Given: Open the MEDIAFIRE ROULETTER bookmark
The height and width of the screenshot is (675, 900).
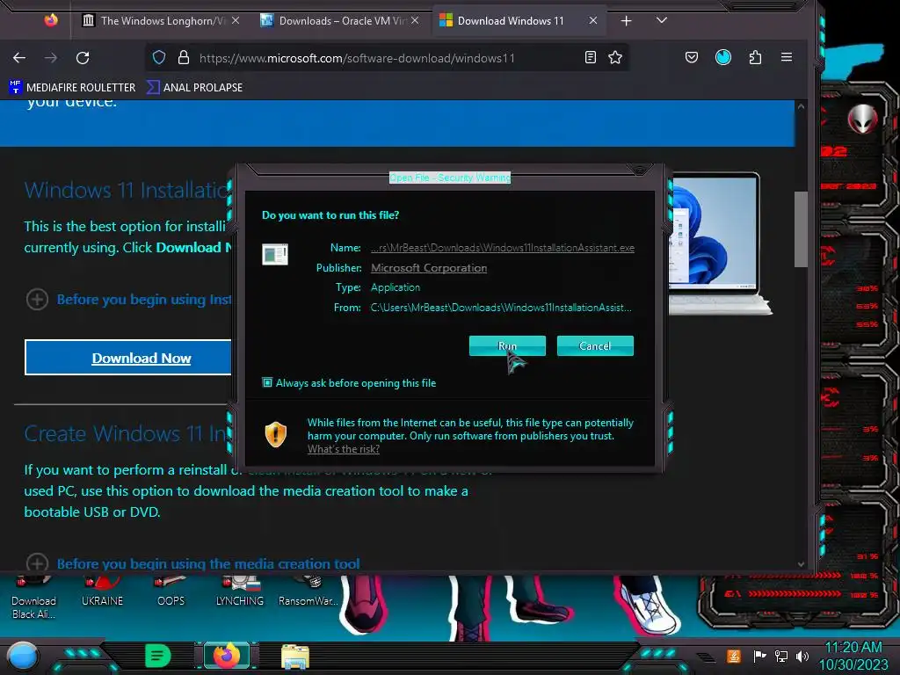Looking at the screenshot, I should point(72,87).
